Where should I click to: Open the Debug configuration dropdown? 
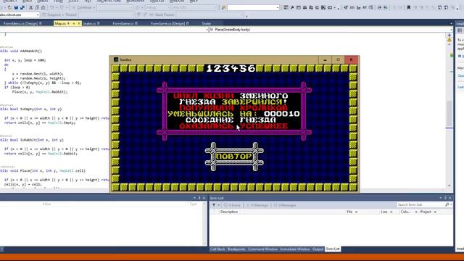[157, 7]
